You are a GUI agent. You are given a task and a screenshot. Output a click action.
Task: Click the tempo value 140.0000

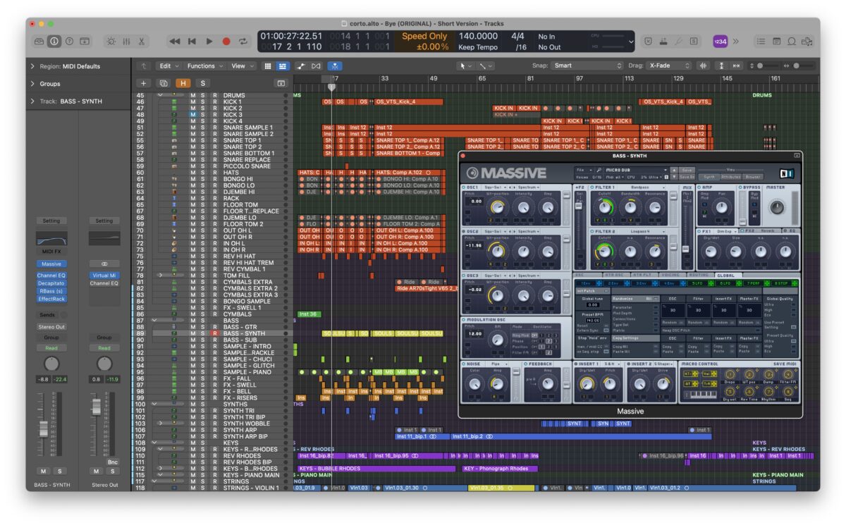click(x=478, y=36)
